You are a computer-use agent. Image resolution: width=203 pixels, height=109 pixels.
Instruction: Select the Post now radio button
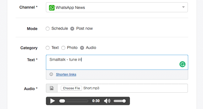(x=72, y=29)
